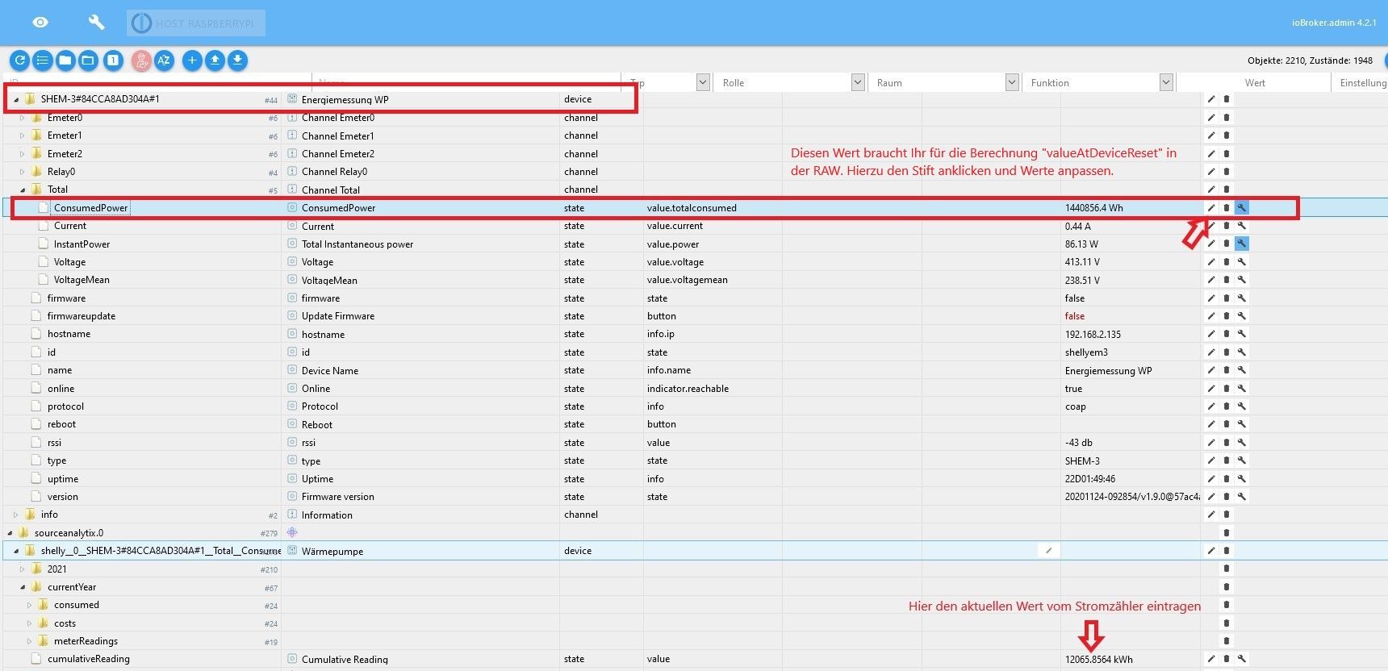
Task: Open the Rolle filter dropdown
Action: click(x=858, y=82)
